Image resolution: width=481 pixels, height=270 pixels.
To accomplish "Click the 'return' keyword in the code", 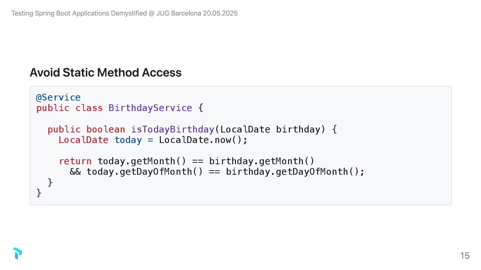I will click(x=75, y=161).
